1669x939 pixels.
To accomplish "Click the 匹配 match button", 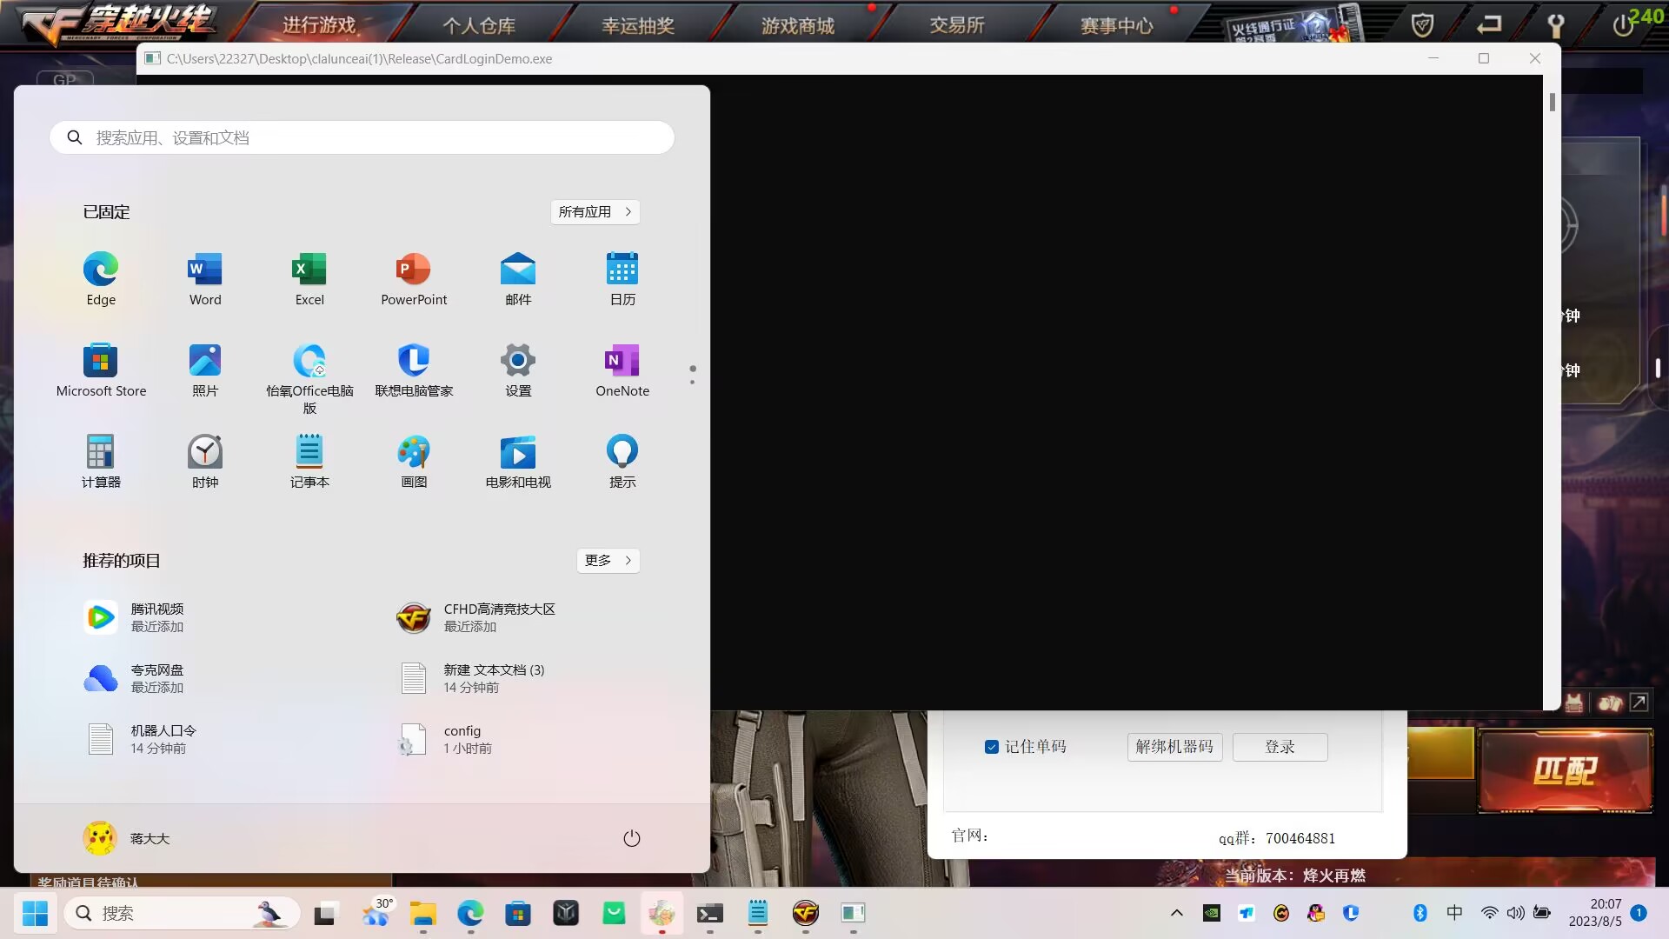I will (1565, 770).
